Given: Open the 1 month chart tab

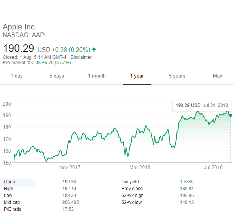Looking at the screenshot, I should click(x=97, y=76).
